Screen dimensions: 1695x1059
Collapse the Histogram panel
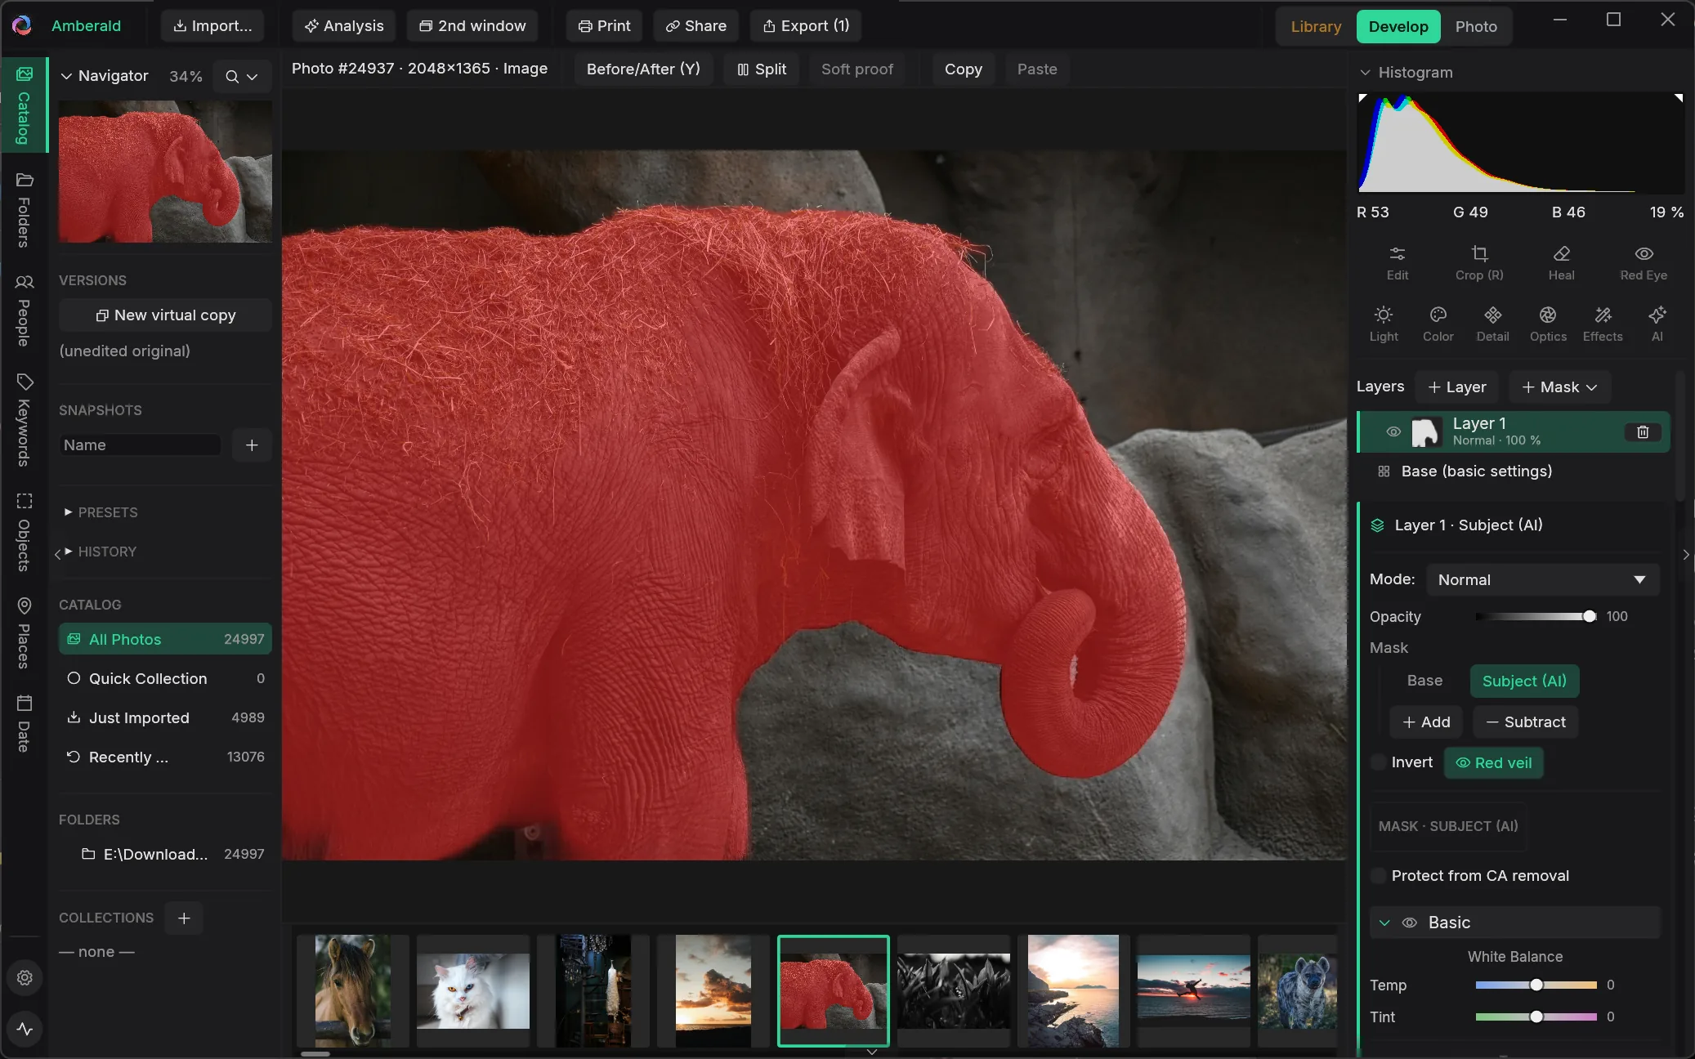pyautogui.click(x=1365, y=73)
